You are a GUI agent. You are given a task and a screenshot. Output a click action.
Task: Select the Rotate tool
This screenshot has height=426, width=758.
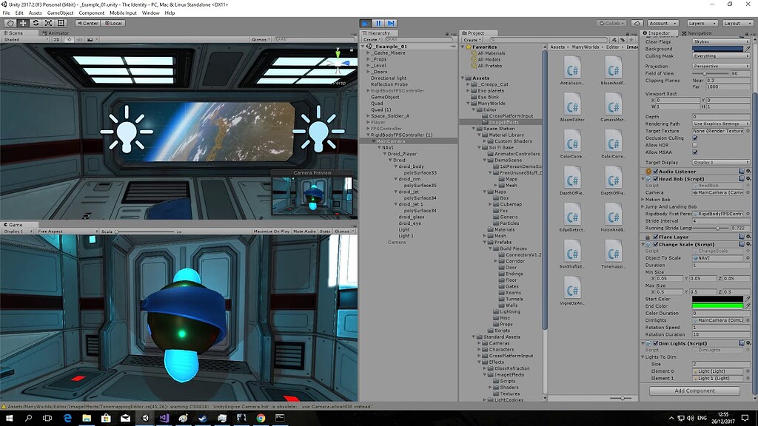click(36, 23)
